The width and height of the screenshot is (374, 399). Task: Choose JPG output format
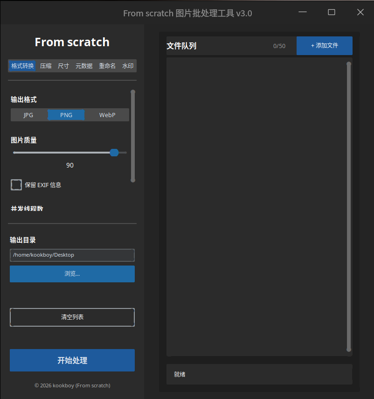[x=28, y=115]
